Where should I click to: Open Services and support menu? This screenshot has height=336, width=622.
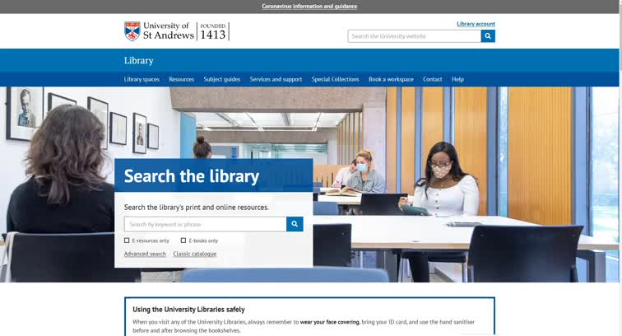coord(276,79)
